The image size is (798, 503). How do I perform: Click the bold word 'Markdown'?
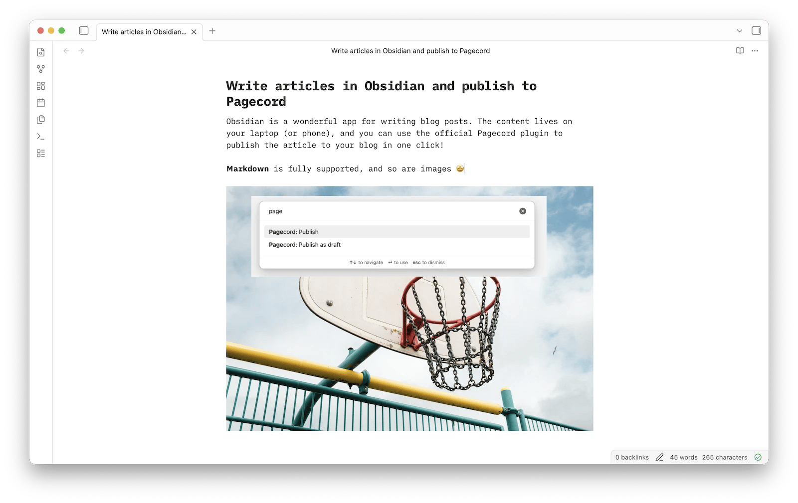248,169
